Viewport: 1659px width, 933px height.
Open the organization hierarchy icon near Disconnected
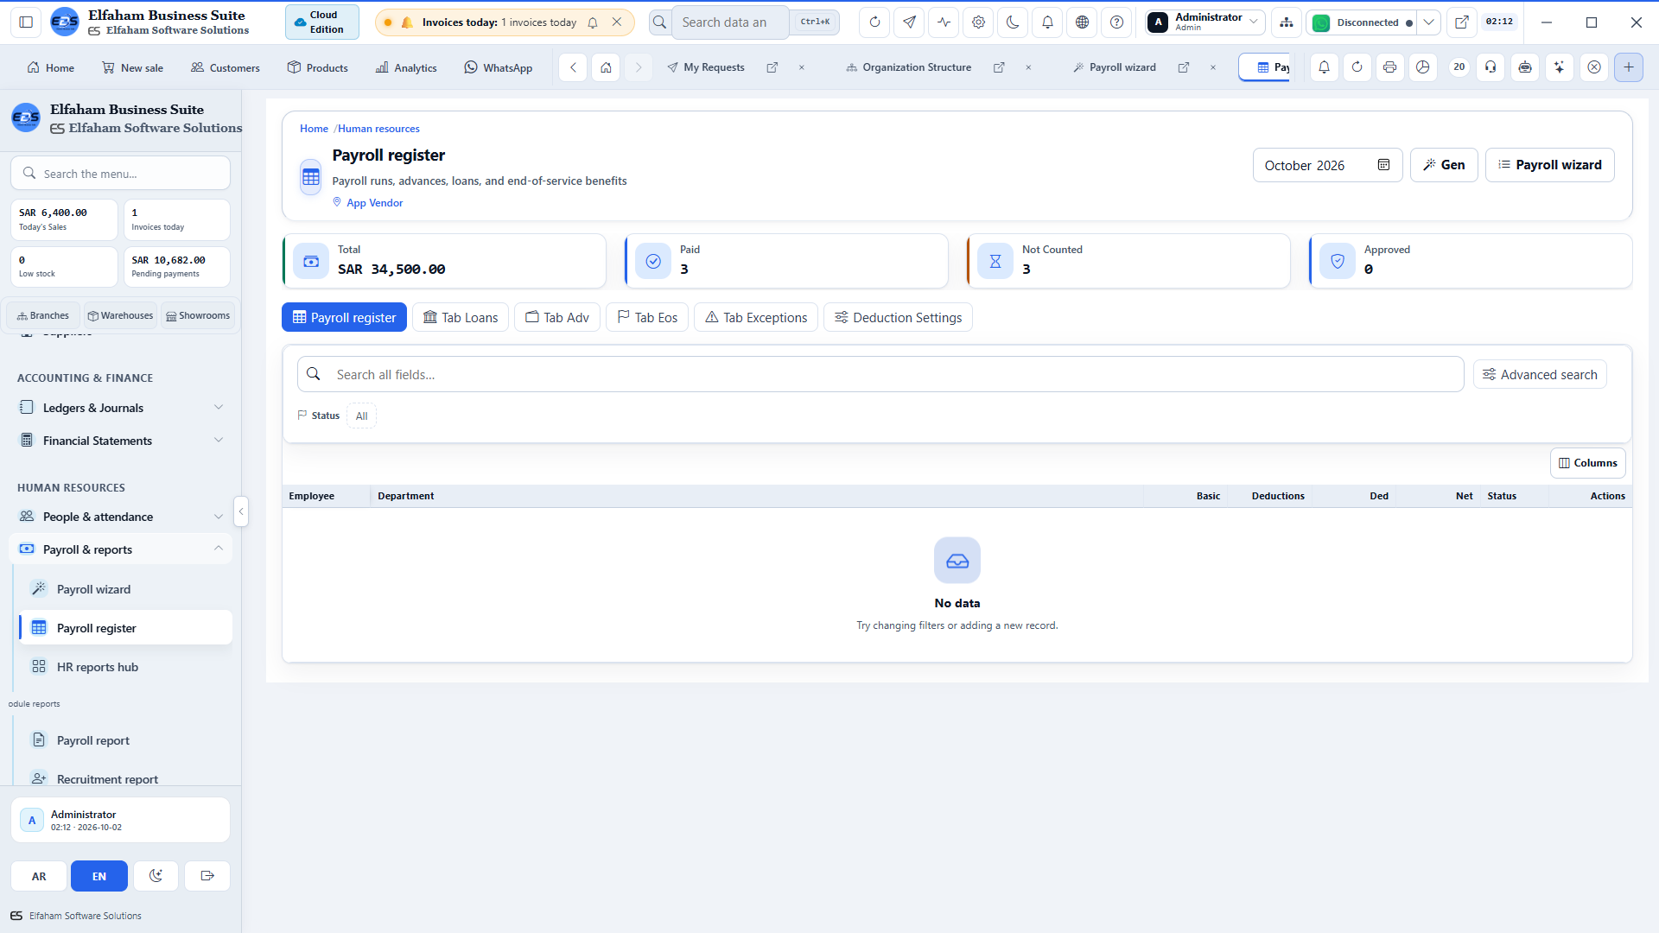1287,22
